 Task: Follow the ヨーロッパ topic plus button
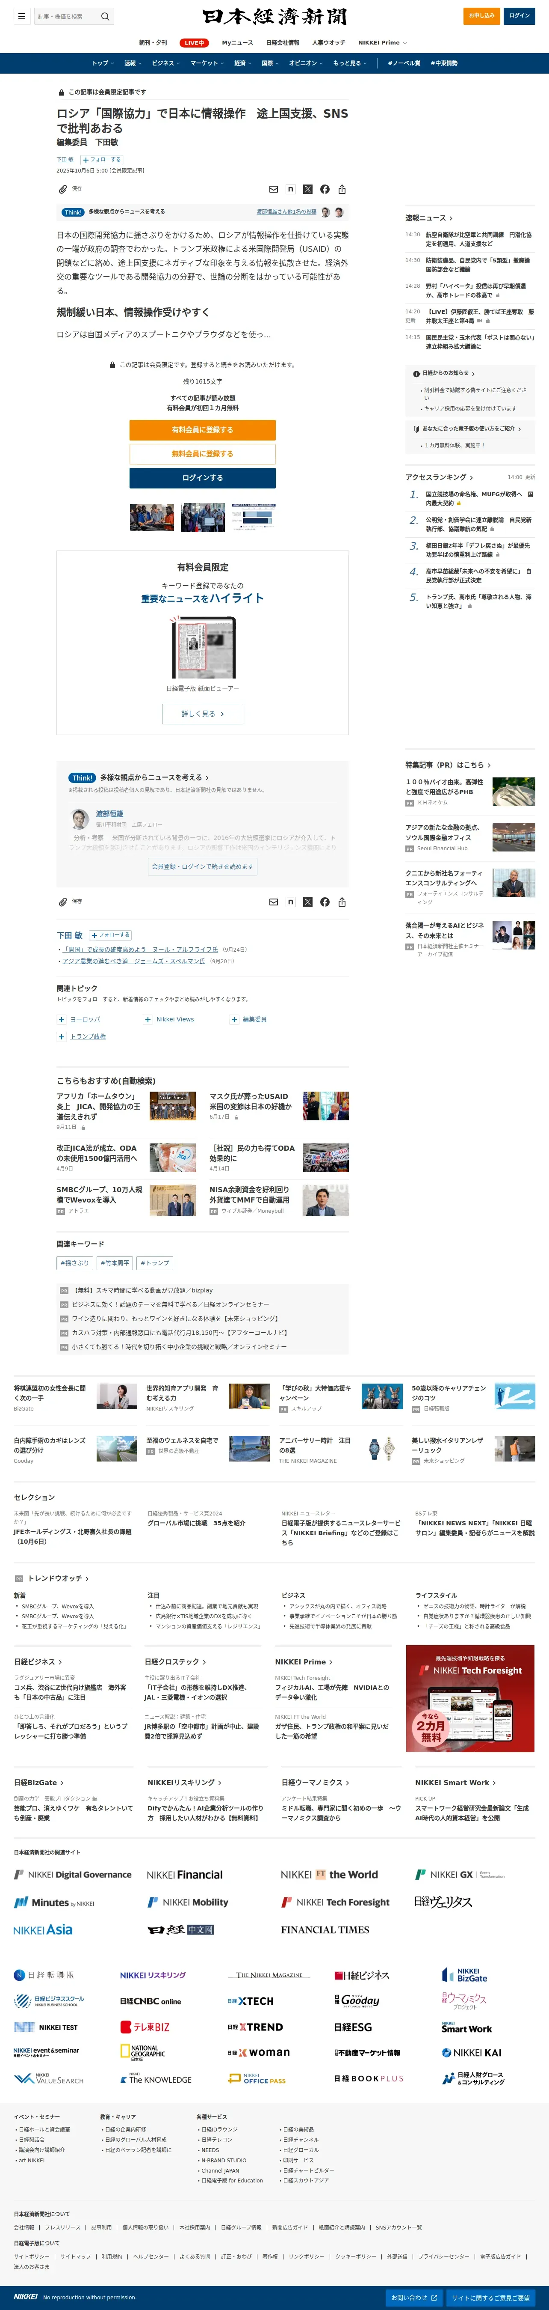tap(62, 1020)
